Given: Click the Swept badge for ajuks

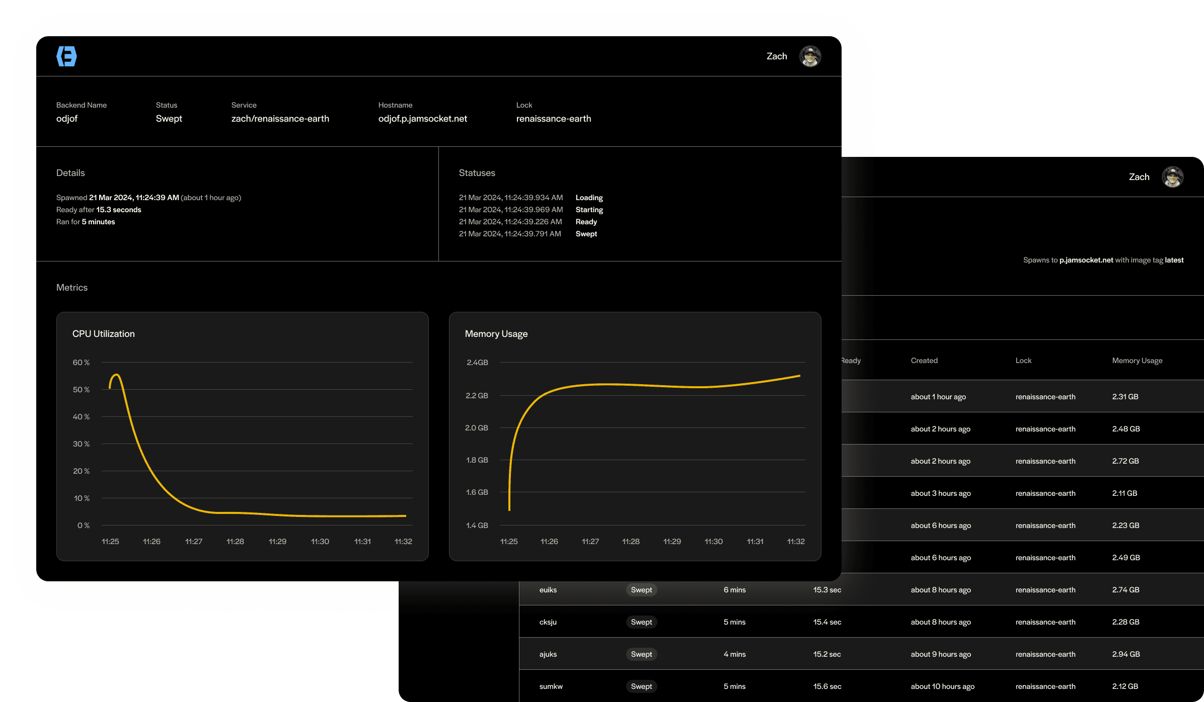Looking at the screenshot, I should [641, 654].
